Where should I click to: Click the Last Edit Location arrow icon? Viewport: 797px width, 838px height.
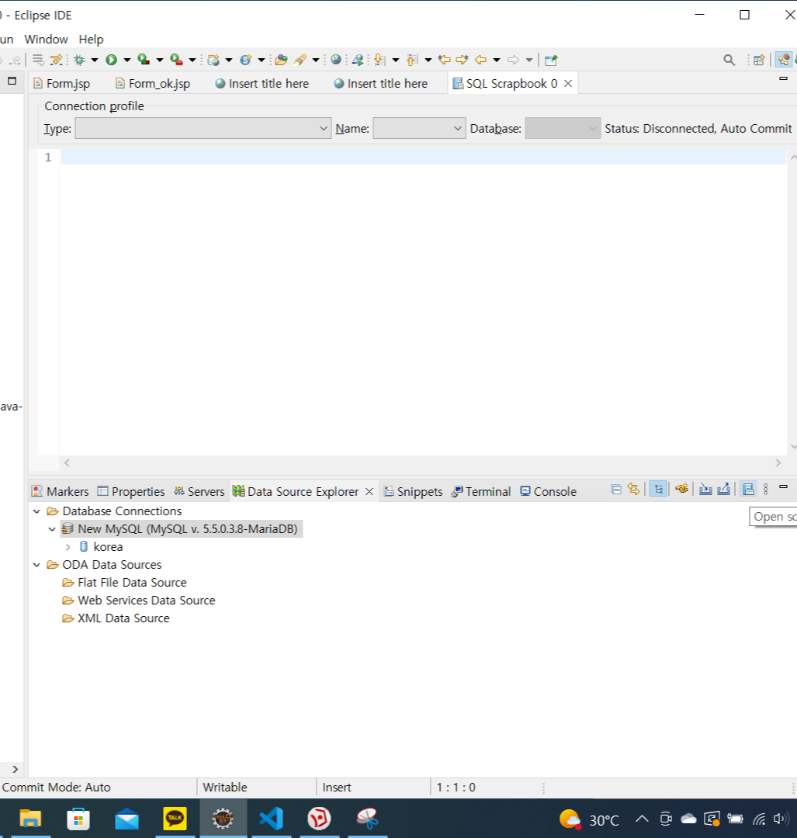point(444,60)
